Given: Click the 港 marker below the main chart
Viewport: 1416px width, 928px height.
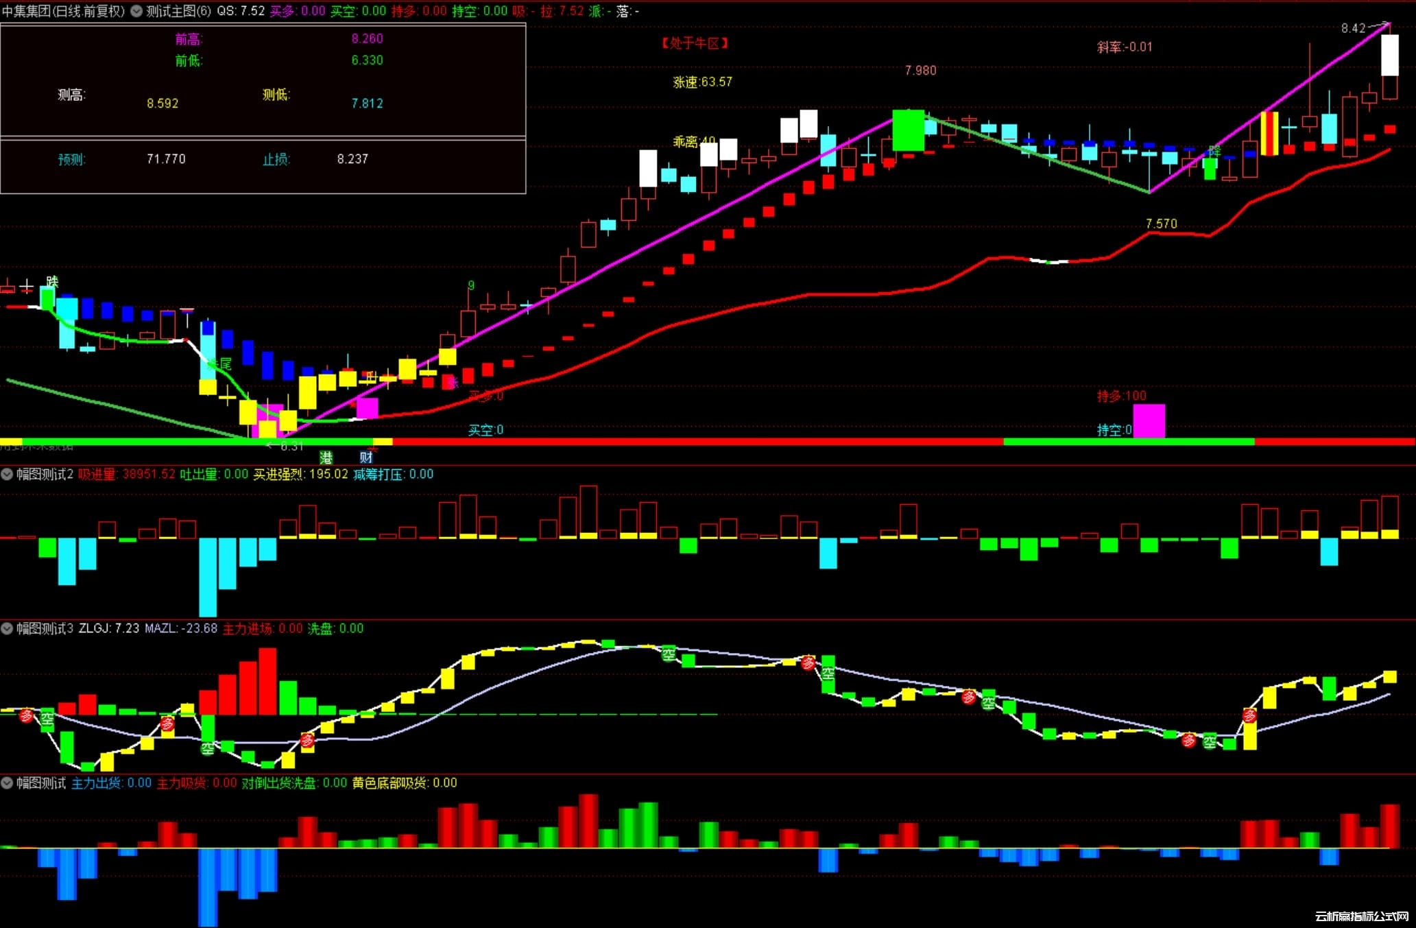Looking at the screenshot, I should coord(326,457).
